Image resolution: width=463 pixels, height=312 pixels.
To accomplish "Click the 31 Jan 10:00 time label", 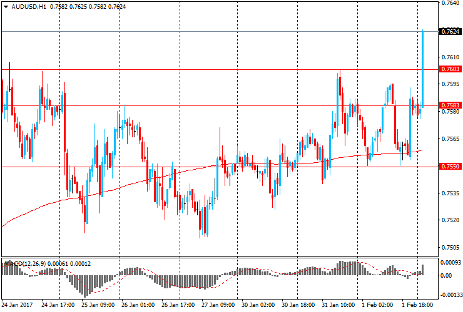I will pos(338,306).
